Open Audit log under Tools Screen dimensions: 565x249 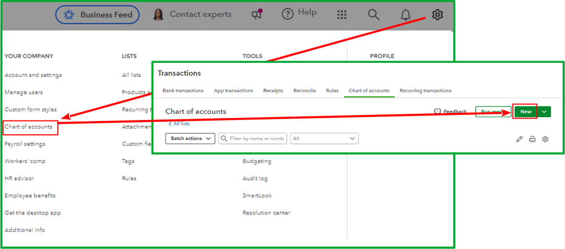pyautogui.click(x=255, y=178)
